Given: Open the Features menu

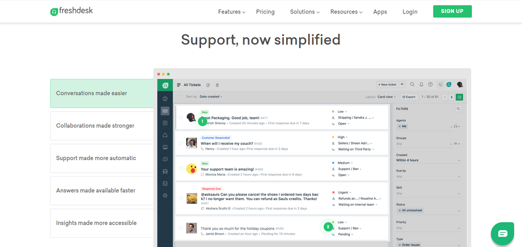Looking at the screenshot, I should pos(232,12).
